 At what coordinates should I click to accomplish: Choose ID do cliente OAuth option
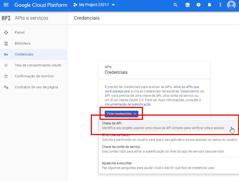click(169, 137)
